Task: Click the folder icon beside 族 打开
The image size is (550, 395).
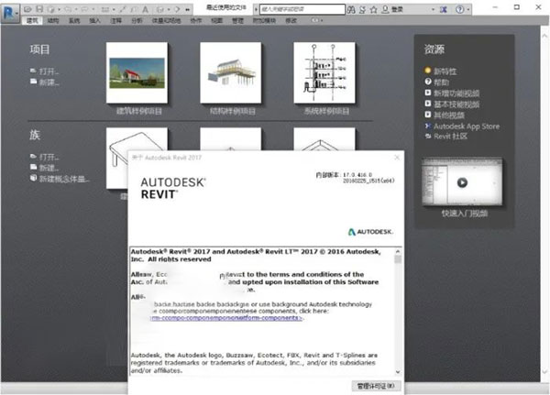Action: (x=33, y=156)
